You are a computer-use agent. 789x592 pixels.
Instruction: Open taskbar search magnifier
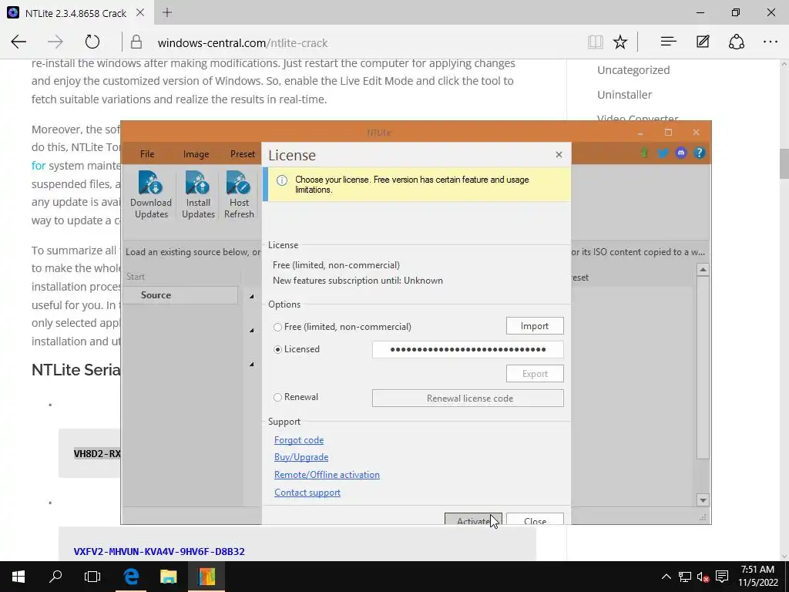55,577
